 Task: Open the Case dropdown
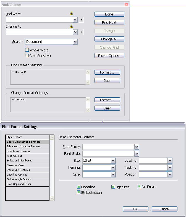pos(113,174)
